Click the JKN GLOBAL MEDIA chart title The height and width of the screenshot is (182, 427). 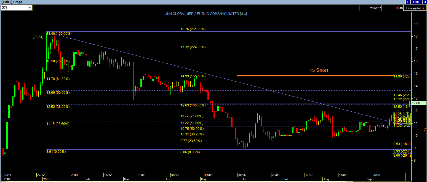[x=206, y=14]
